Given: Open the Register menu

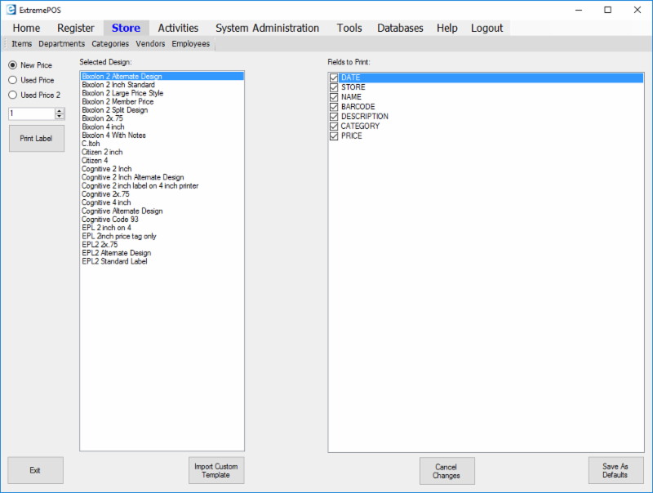Looking at the screenshot, I should (76, 28).
